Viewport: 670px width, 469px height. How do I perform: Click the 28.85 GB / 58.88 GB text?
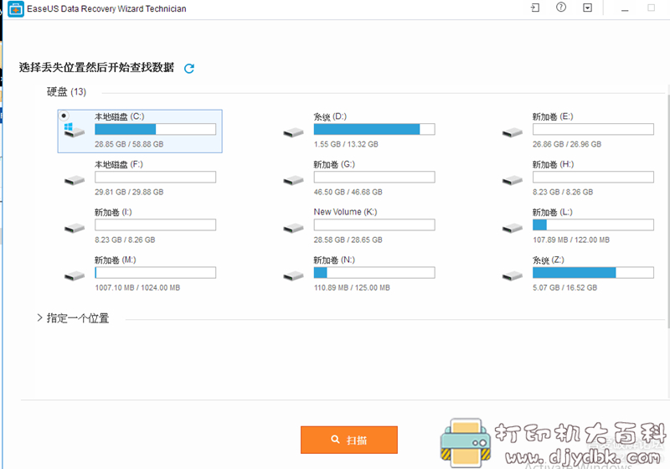point(129,144)
